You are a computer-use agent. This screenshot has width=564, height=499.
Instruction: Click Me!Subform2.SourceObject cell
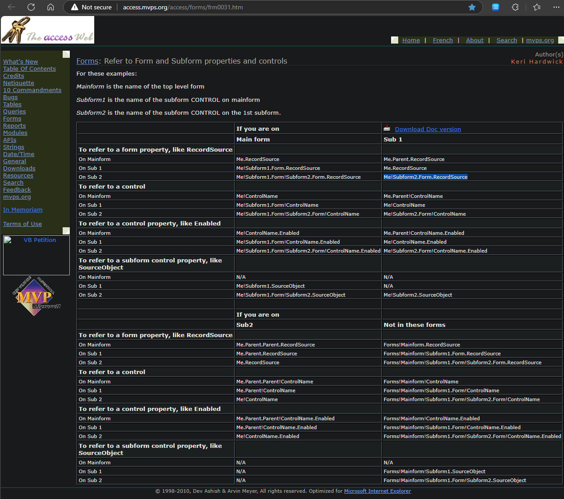pyautogui.click(x=418, y=295)
